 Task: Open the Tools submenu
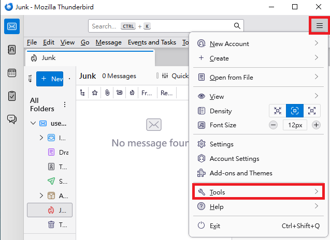(x=259, y=192)
